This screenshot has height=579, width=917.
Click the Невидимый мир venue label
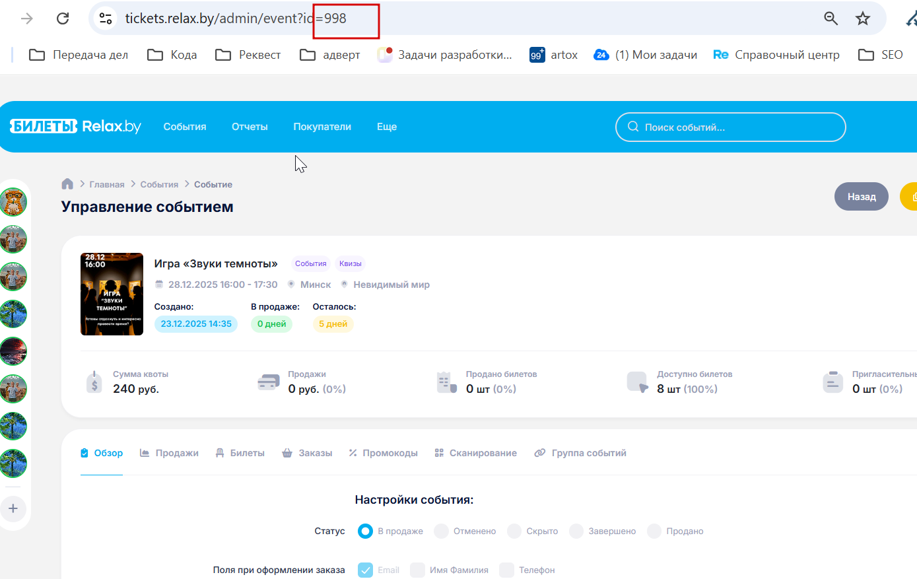pos(391,285)
